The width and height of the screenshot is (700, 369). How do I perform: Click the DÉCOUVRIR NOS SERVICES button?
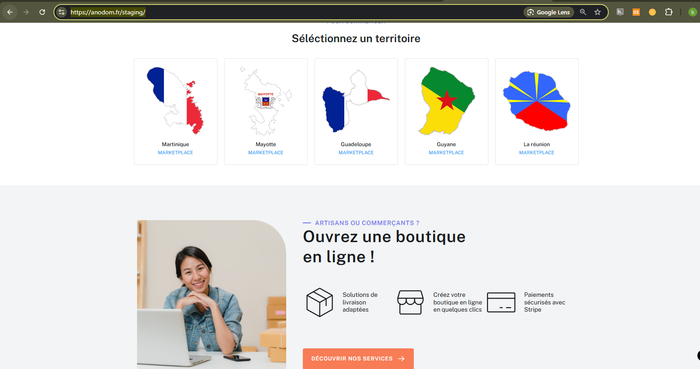[x=358, y=359]
